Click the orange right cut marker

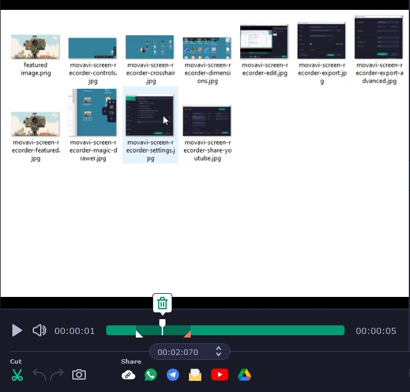coord(188,334)
